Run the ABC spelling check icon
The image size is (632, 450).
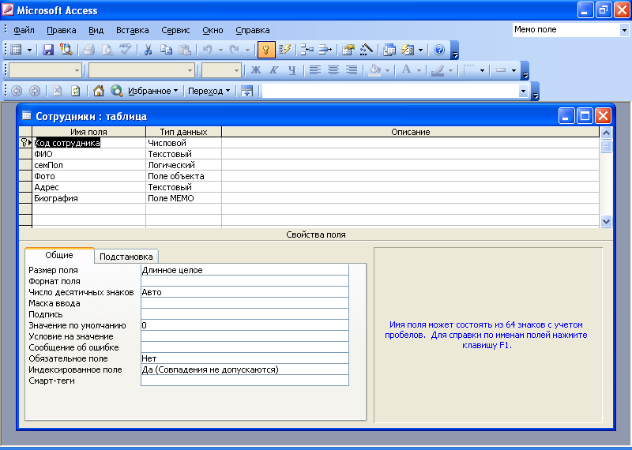tap(126, 50)
